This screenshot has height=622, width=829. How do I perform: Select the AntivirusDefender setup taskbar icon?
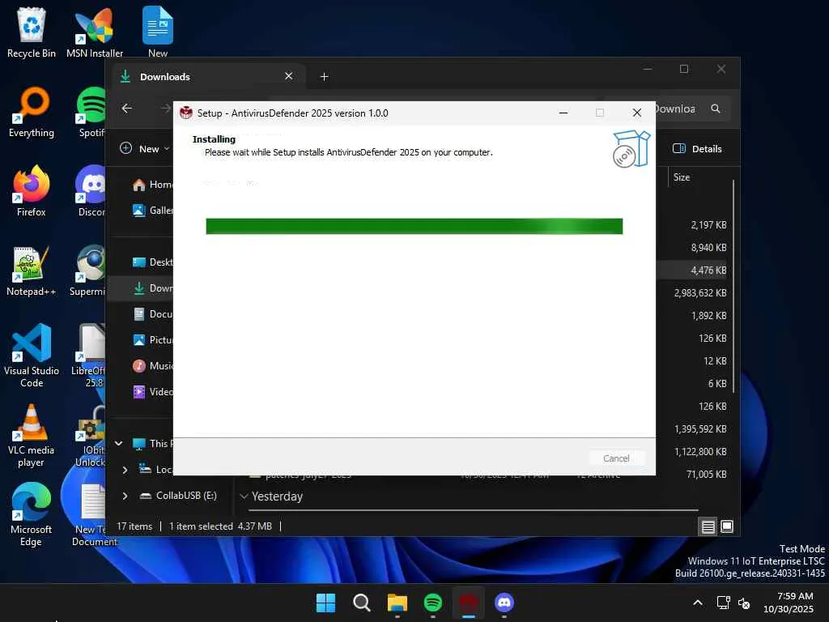[469, 603]
